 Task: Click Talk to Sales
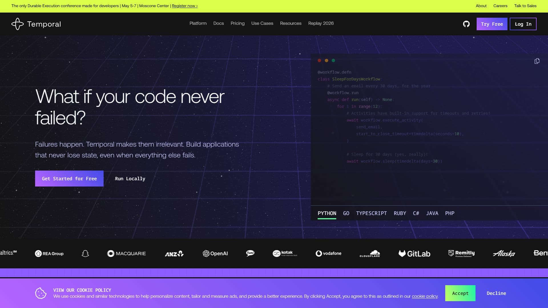525,6
